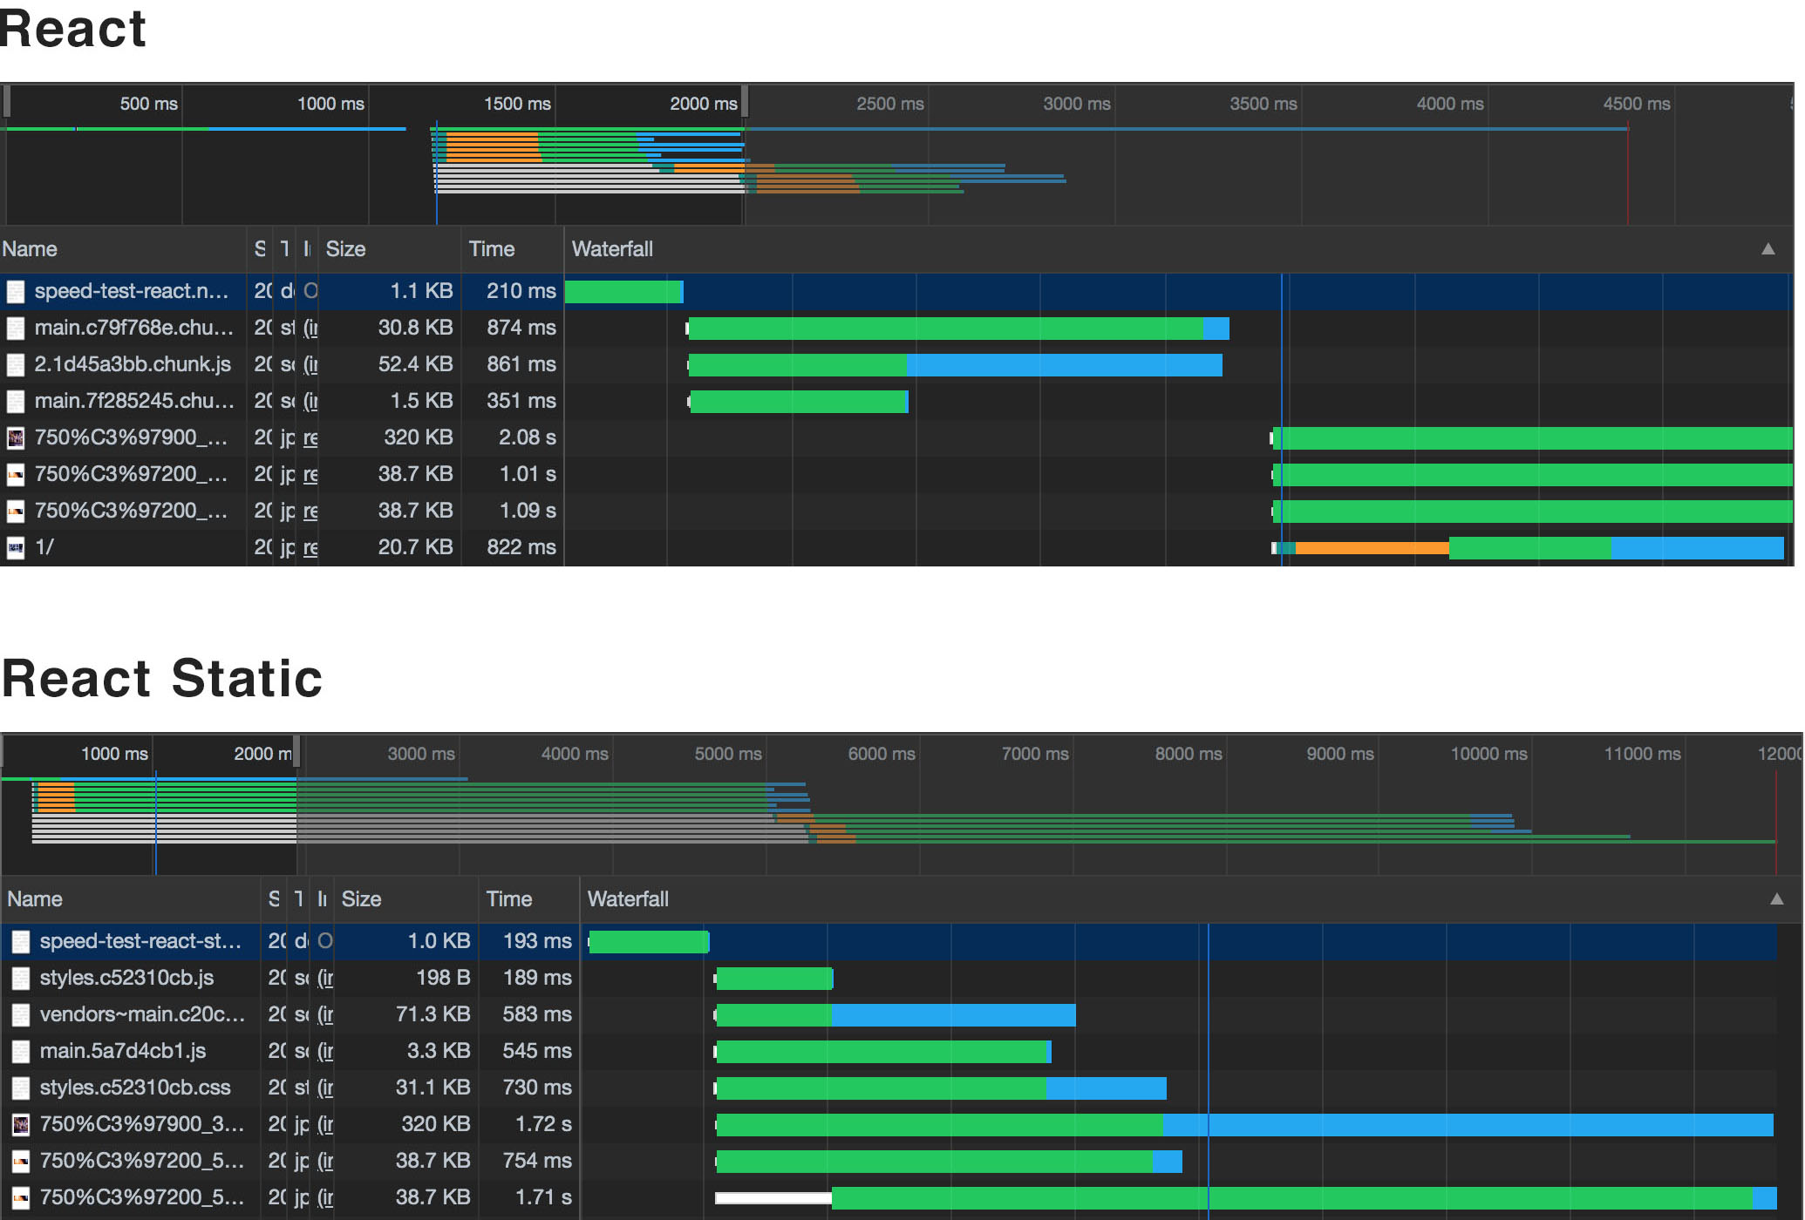Click the file icon beside 2.1d45a3bb.chunk.js
1805x1220 pixels.
(x=16, y=365)
